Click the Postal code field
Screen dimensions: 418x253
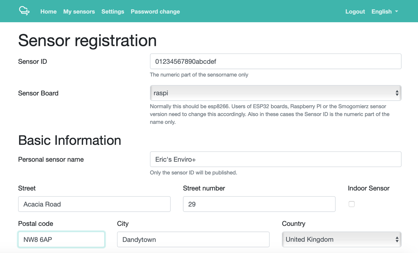pos(61,239)
